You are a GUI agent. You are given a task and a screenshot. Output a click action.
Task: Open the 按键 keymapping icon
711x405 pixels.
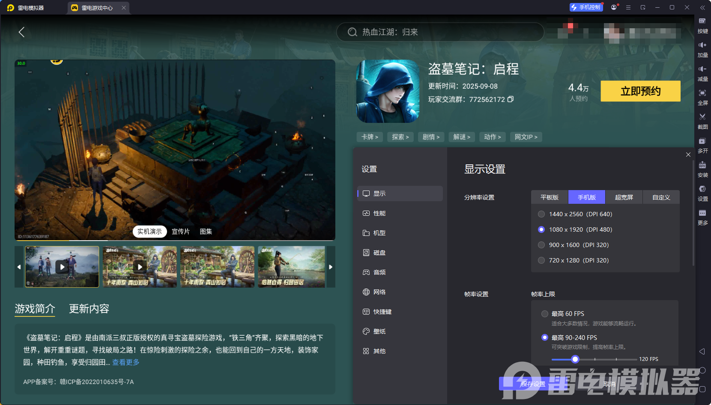(x=702, y=26)
